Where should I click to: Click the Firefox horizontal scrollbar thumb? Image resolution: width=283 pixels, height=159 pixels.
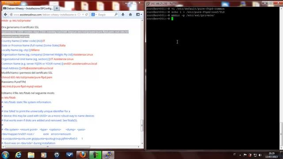(48, 147)
